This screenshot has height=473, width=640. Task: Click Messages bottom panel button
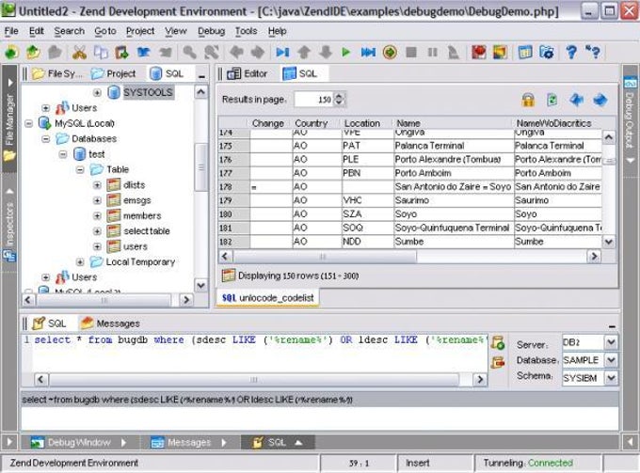(x=187, y=442)
